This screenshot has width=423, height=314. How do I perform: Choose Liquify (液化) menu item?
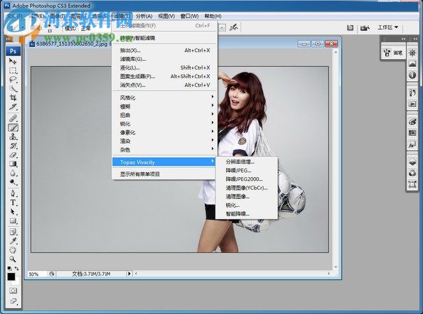coord(165,67)
